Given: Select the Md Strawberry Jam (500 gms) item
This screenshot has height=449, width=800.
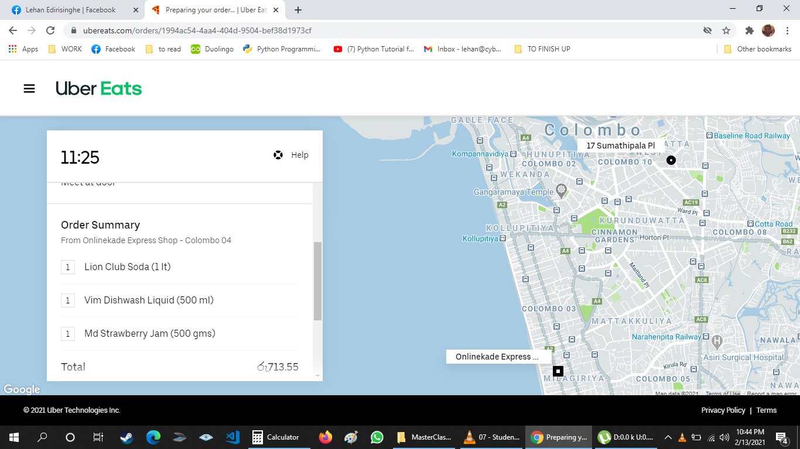Looking at the screenshot, I should pos(180,334).
